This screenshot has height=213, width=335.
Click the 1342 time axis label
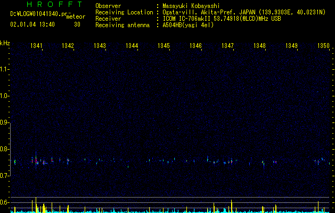click(68, 45)
